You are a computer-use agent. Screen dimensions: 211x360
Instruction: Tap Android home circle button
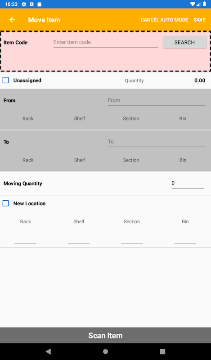pyautogui.click(x=105, y=351)
